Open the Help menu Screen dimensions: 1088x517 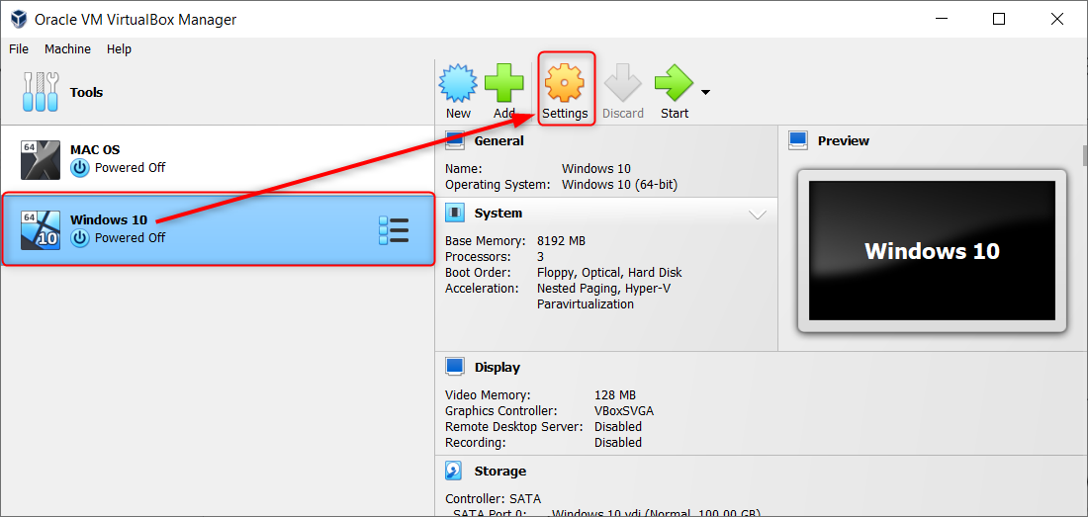point(119,49)
